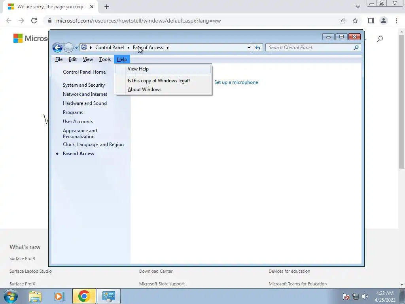Screen dimensions: 405x304
Task: Click Set up a microphone link
Action: (x=236, y=82)
